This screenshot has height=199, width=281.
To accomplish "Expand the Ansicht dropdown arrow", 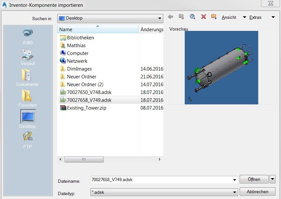I will point(245,17).
